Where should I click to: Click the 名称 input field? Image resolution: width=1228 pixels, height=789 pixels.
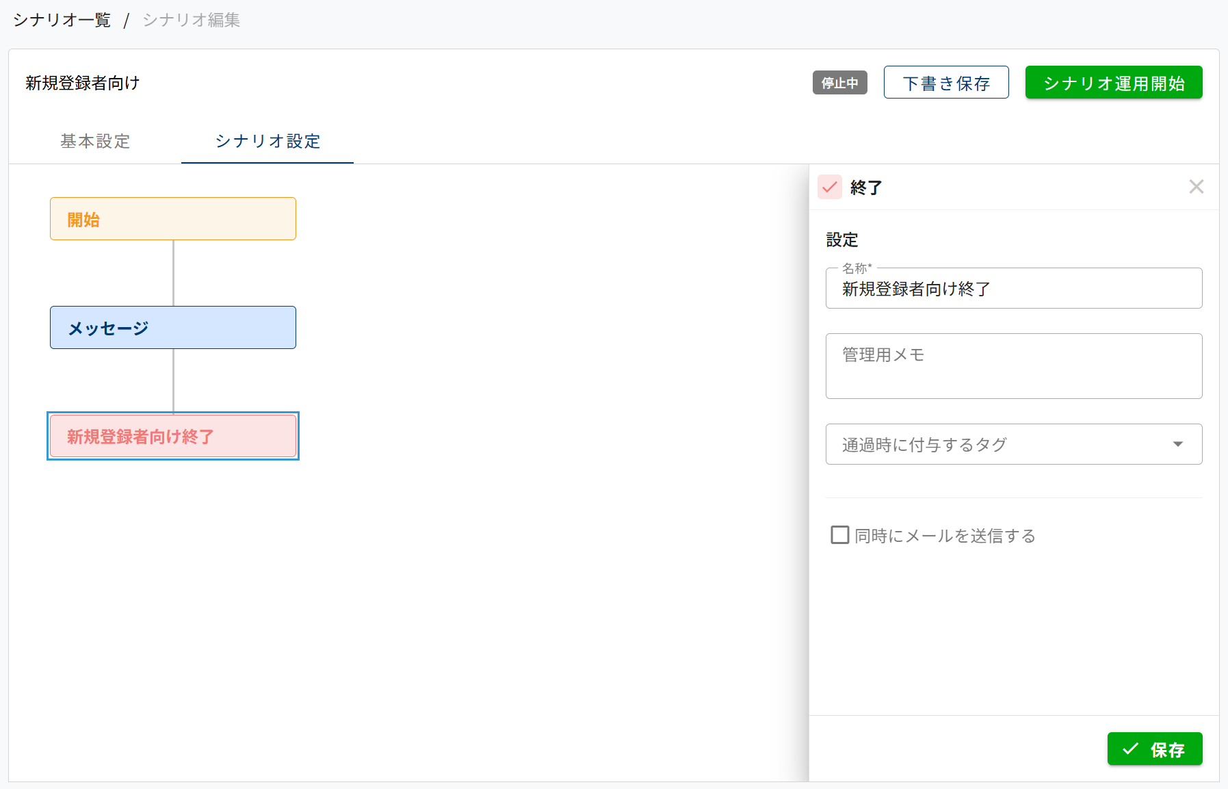click(1013, 289)
